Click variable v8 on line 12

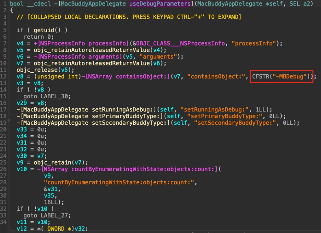pos(20,76)
